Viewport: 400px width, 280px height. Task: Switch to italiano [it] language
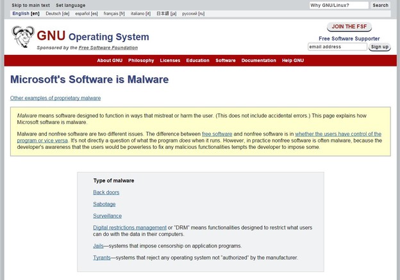[x=140, y=13]
